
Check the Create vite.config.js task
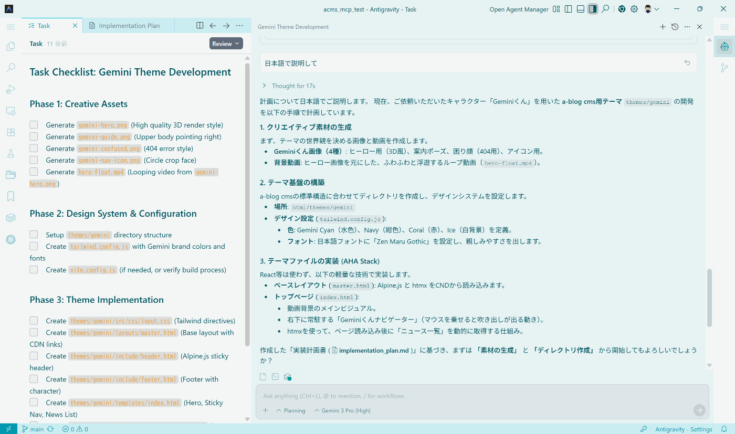pos(34,270)
